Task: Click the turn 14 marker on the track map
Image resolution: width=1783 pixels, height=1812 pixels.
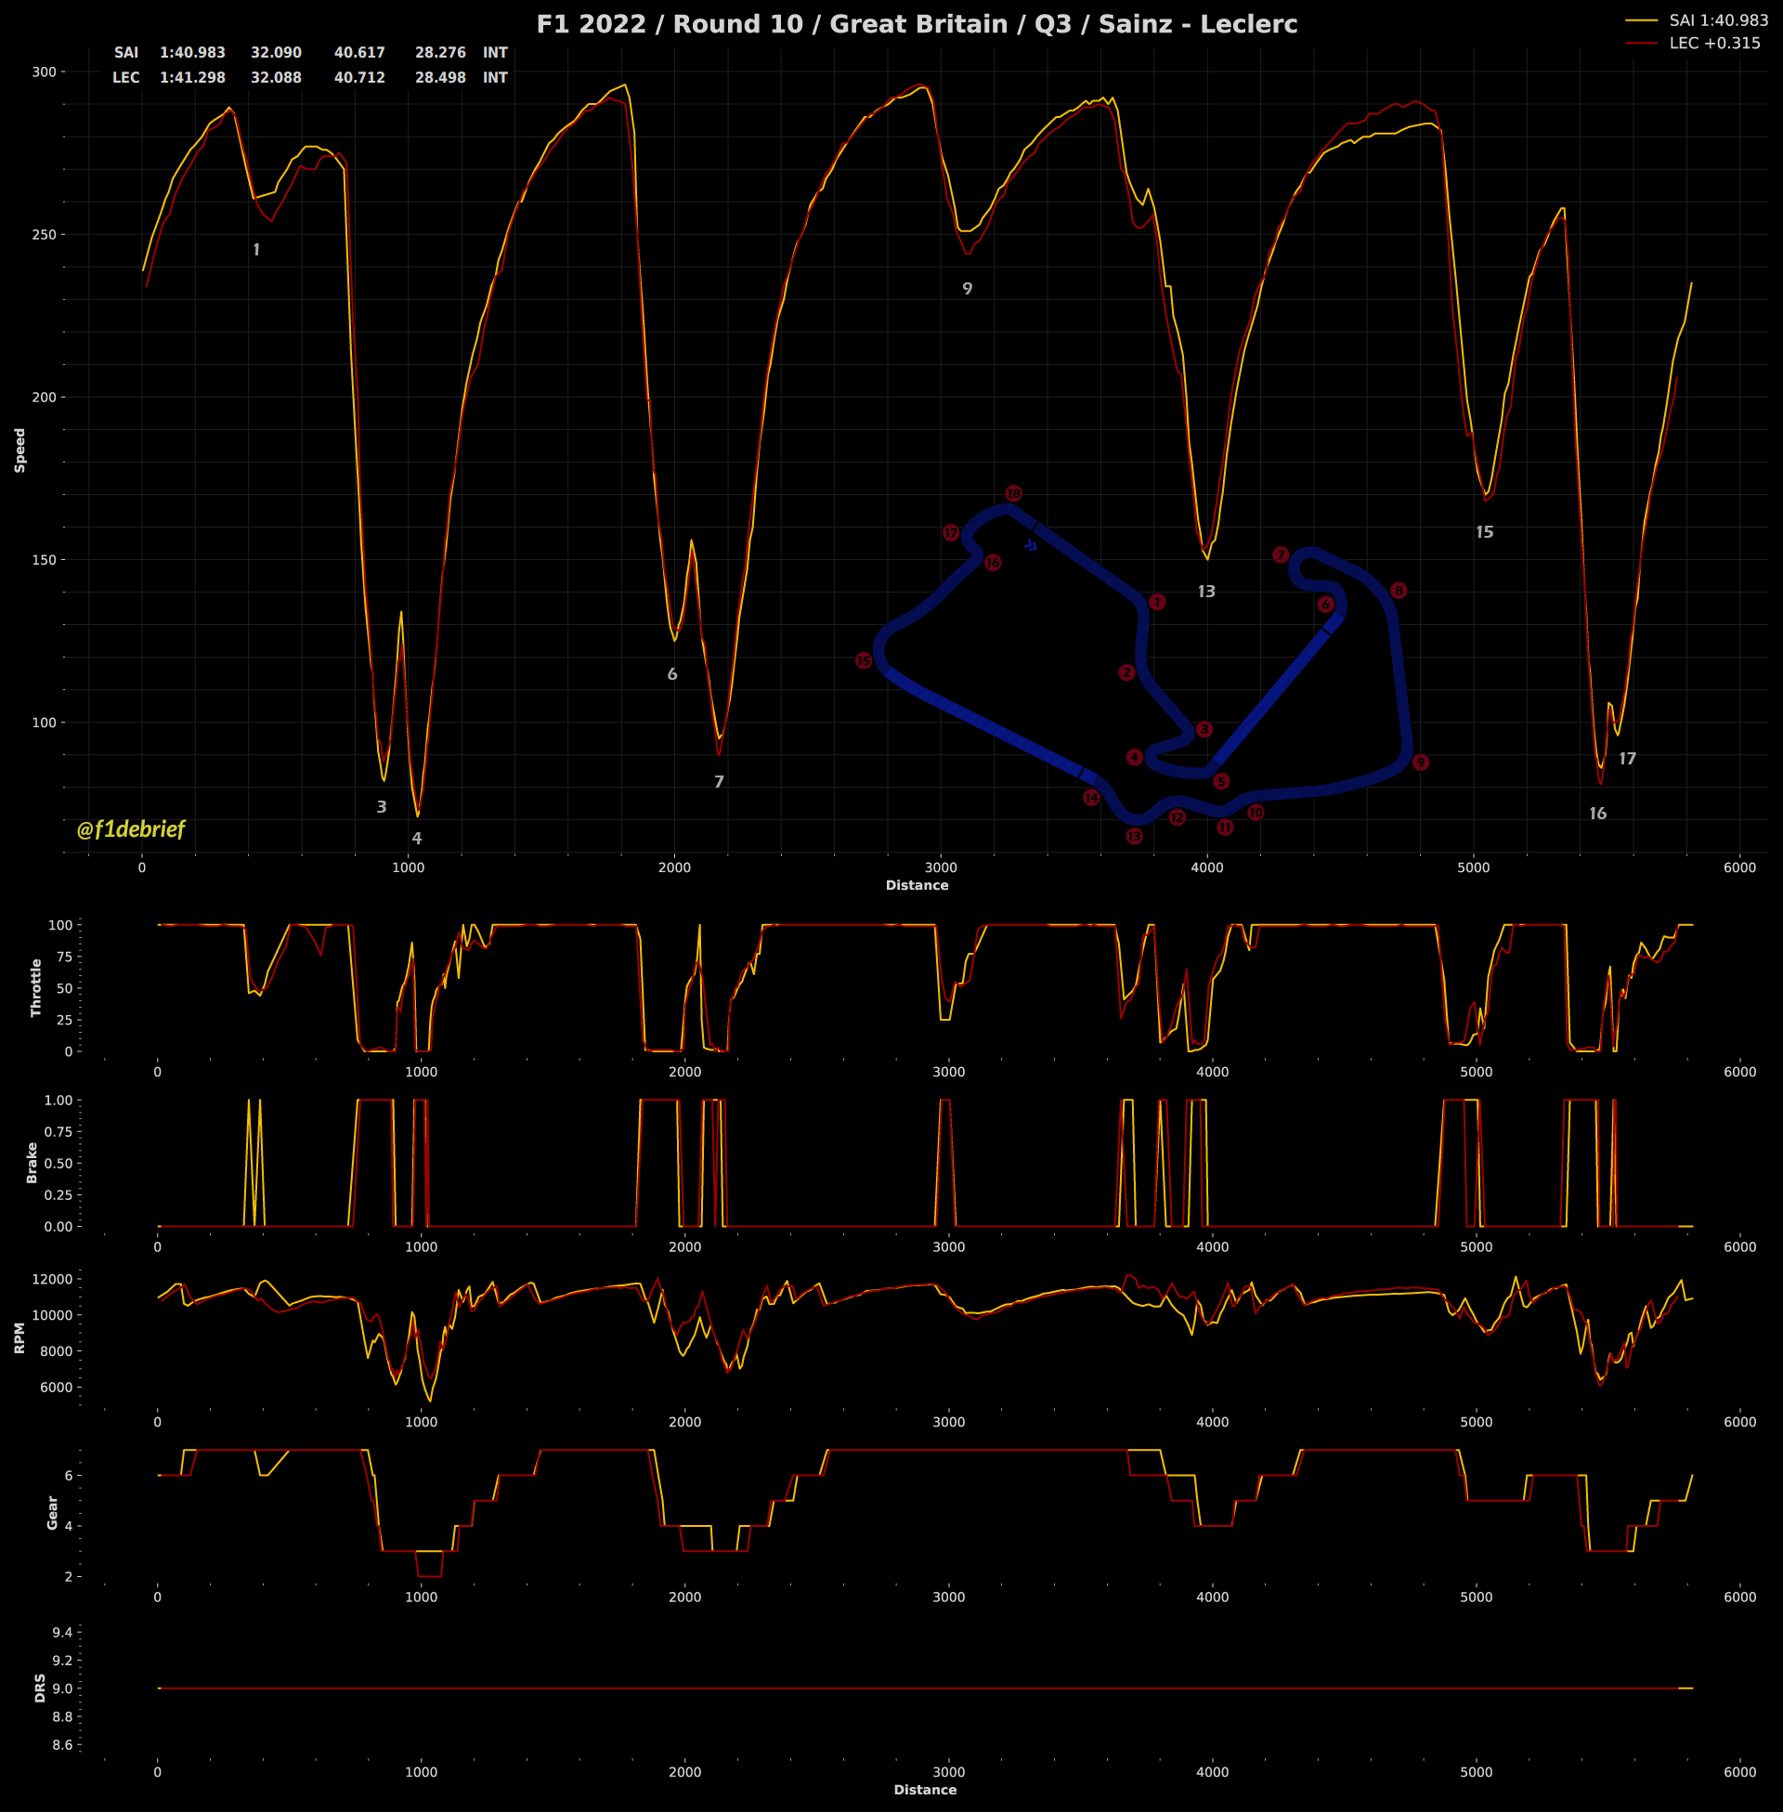Action: (1091, 798)
